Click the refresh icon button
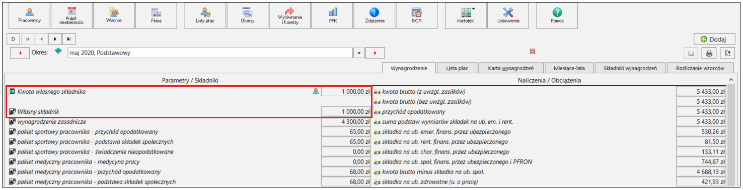Image resolution: width=743 pixels, height=190 pixels. (x=727, y=54)
